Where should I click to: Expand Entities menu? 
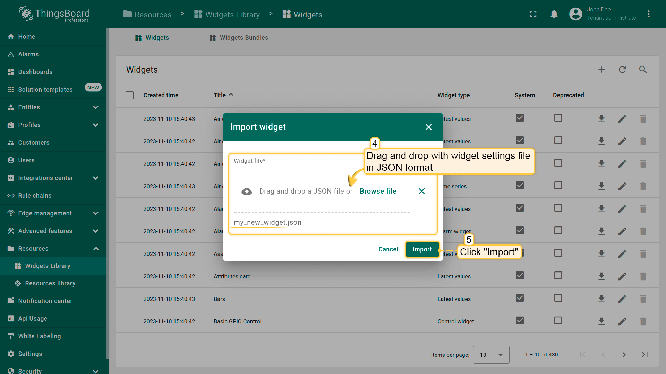[96, 107]
